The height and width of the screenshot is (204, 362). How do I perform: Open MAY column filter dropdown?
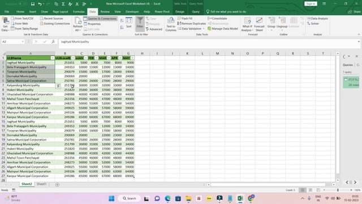pos(132,58)
